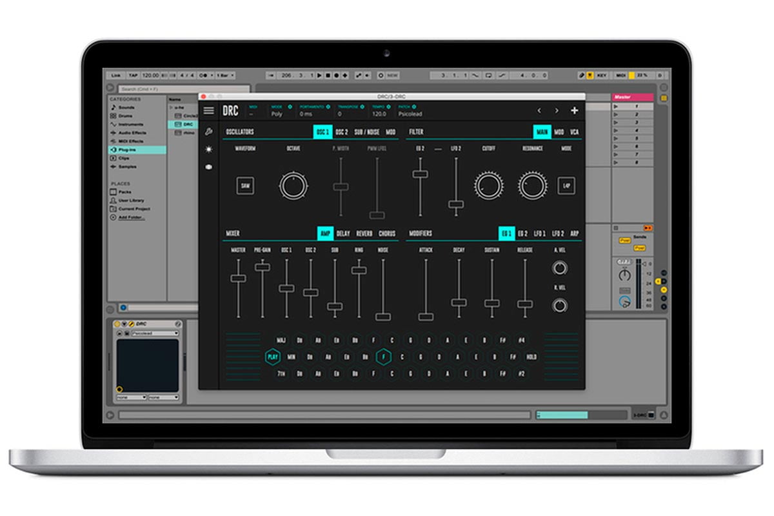Open preset dropdown in DRC device panel
The image size is (774, 516).
pos(155,333)
